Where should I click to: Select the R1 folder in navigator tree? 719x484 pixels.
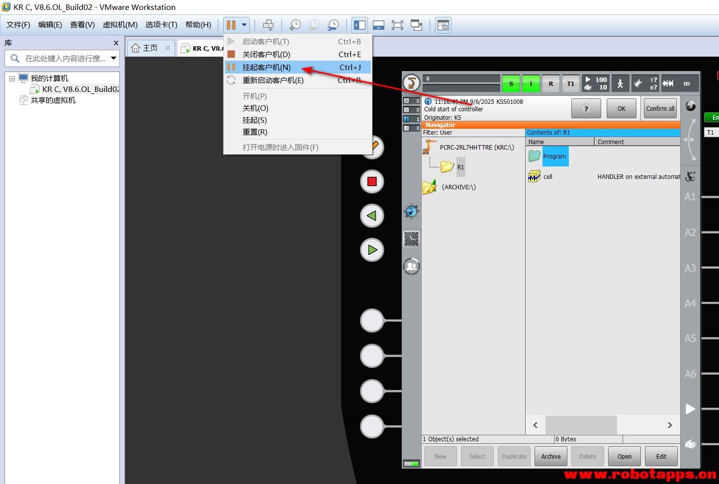(460, 167)
